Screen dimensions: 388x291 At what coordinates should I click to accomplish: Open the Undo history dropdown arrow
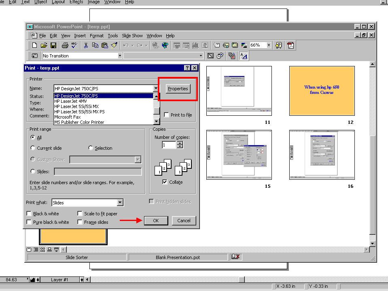coord(133,45)
